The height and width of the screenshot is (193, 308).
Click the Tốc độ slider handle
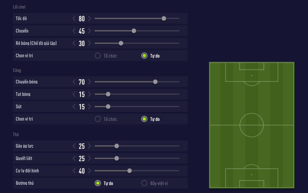tap(164, 18)
